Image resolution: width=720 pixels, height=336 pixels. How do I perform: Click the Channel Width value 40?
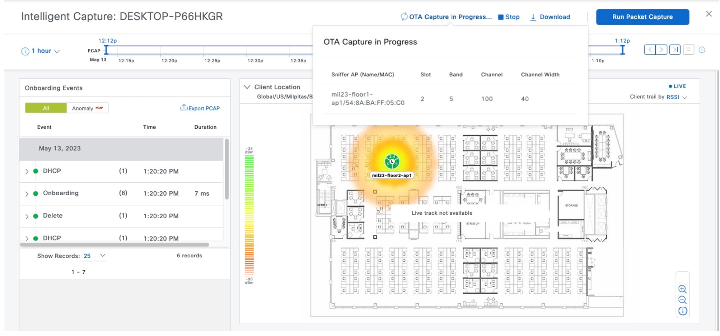(x=525, y=99)
